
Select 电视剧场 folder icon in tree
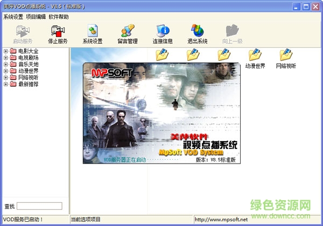tap(13, 58)
